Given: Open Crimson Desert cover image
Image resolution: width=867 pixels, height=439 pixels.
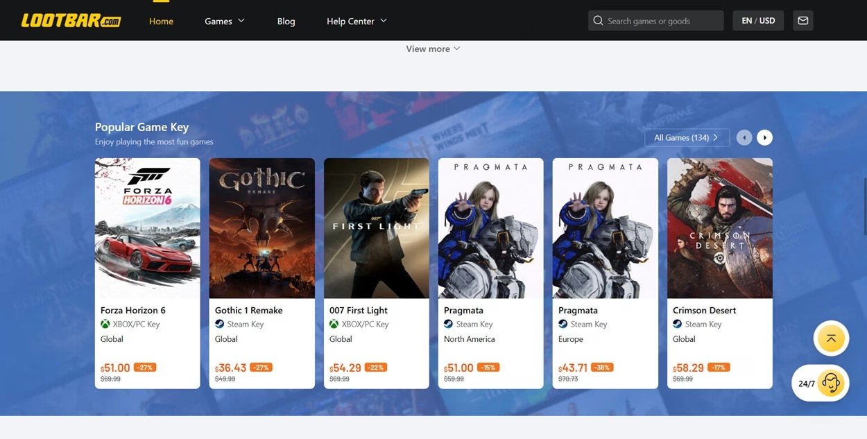Looking at the screenshot, I should (x=720, y=228).
